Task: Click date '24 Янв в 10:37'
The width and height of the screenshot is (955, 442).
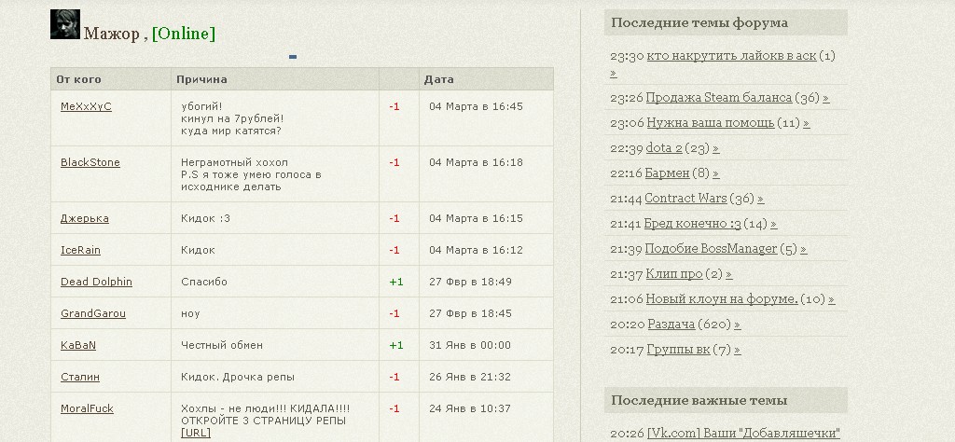Action: [x=470, y=408]
